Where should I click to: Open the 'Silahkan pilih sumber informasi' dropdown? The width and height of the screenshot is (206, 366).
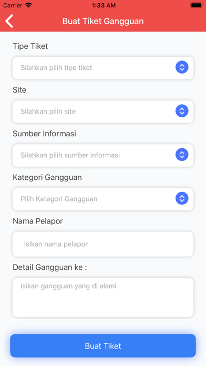point(103,155)
